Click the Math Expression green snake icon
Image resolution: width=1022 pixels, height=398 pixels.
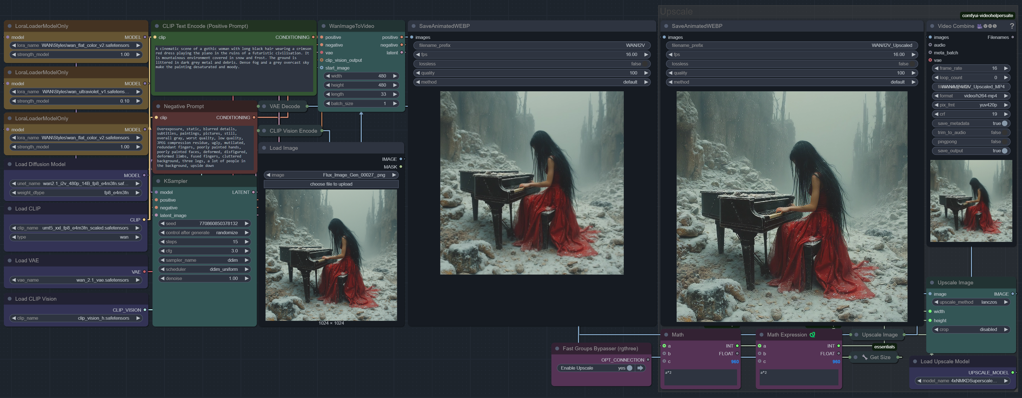point(812,335)
